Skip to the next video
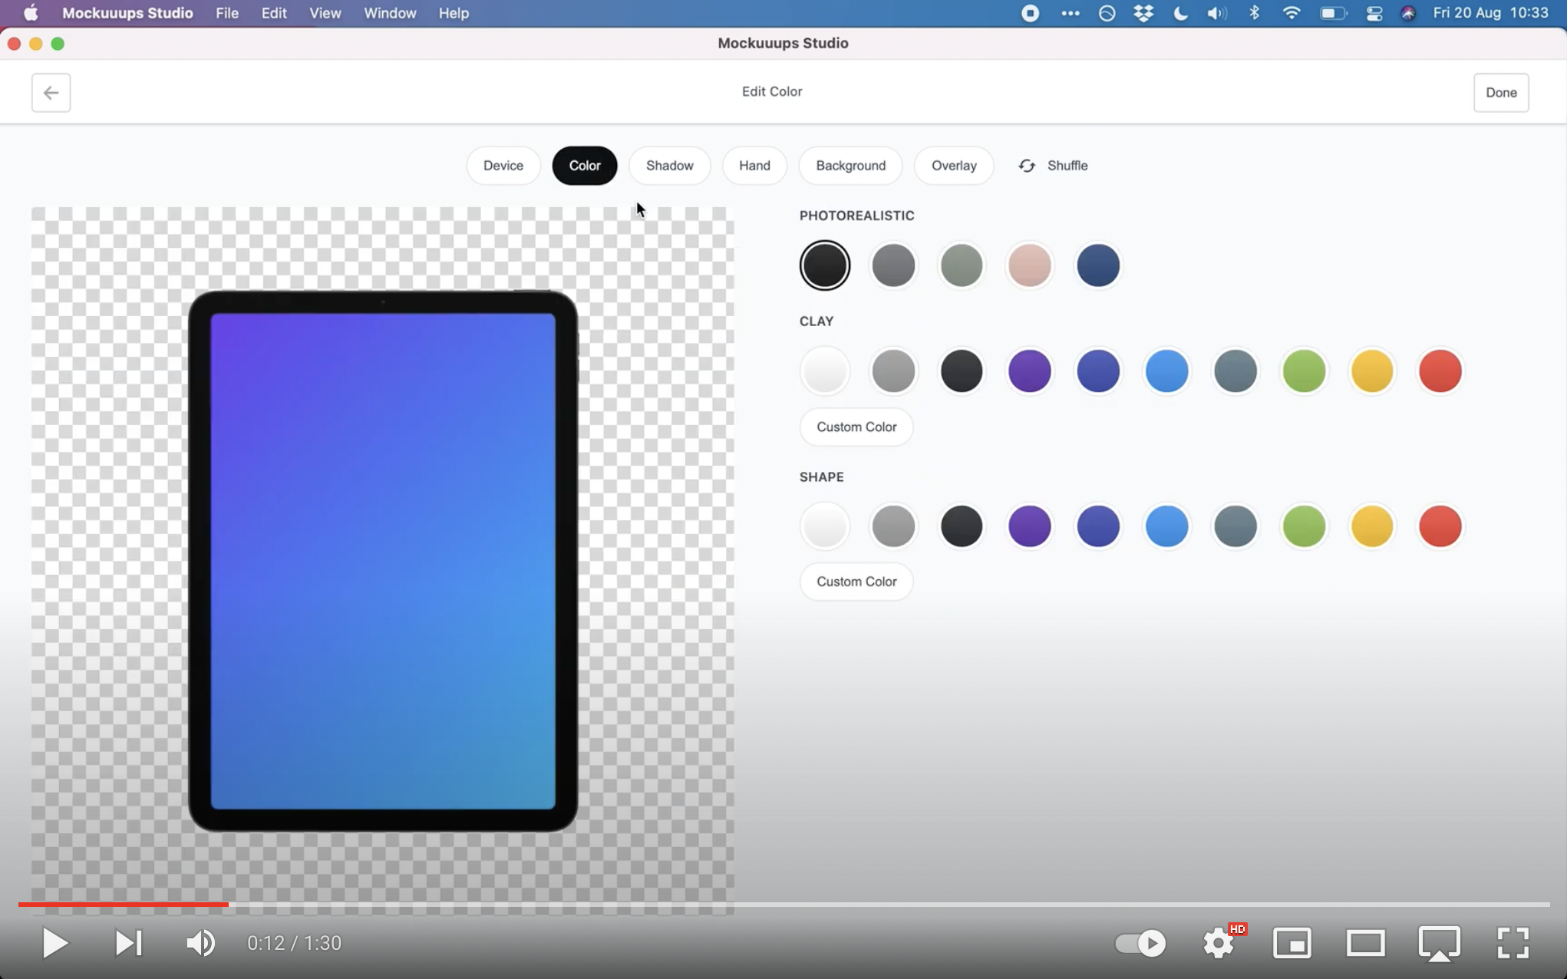Image resolution: width=1567 pixels, height=979 pixels. tap(128, 943)
